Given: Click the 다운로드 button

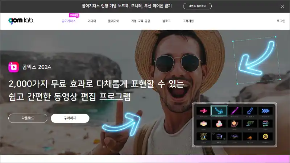Looking at the screenshot, I should (x=28, y=118).
